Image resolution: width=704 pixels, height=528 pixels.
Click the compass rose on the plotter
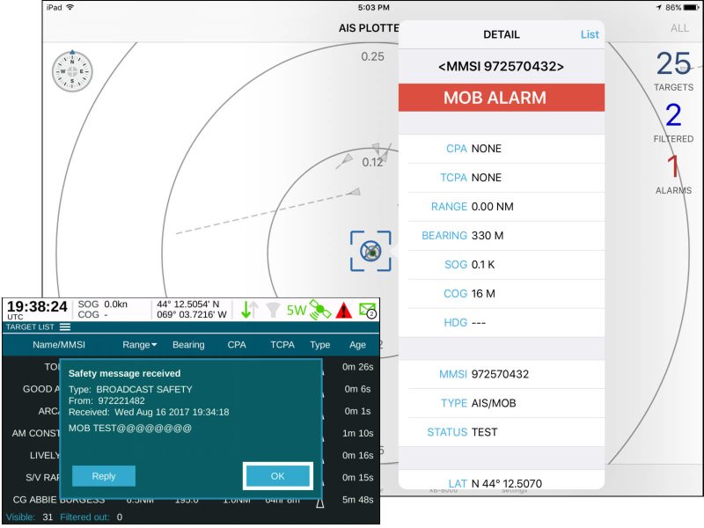point(73,70)
